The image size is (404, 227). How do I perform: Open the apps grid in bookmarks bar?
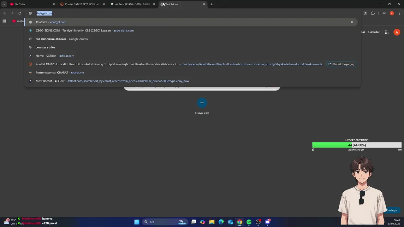click(x=4, y=21)
